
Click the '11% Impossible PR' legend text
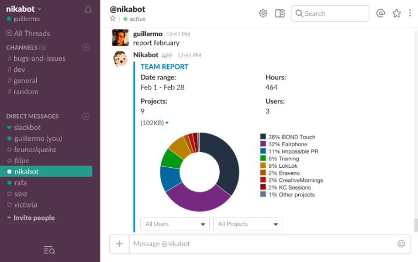293,151
